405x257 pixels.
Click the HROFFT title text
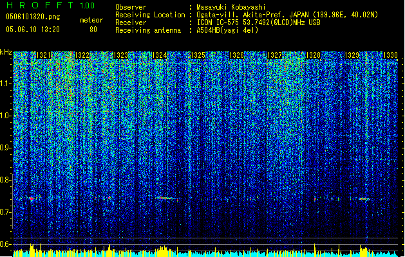point(40,5)
